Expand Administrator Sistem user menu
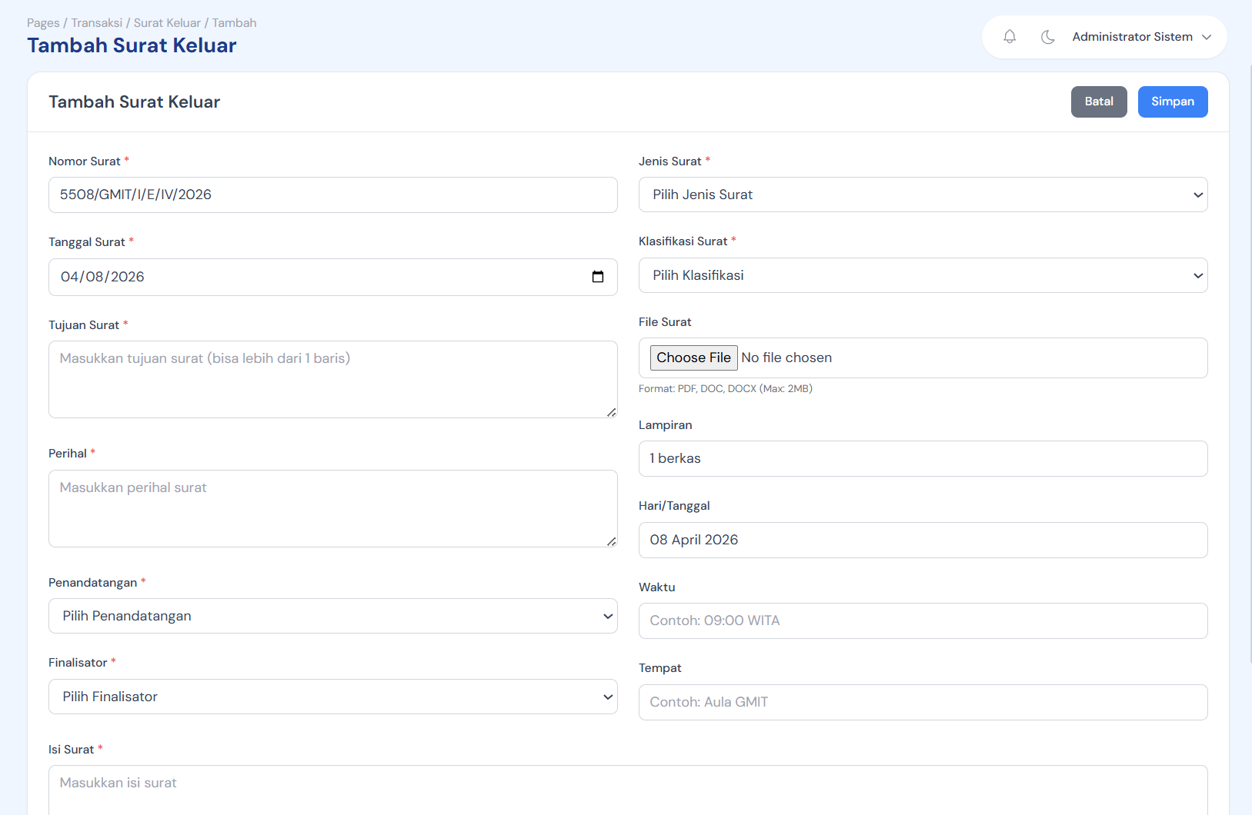Viewport: 1252px width, 815px height. point(1141,37)
